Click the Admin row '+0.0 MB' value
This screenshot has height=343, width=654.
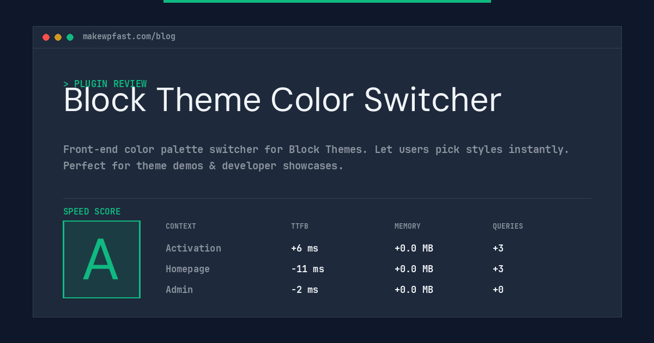[414, 290]
